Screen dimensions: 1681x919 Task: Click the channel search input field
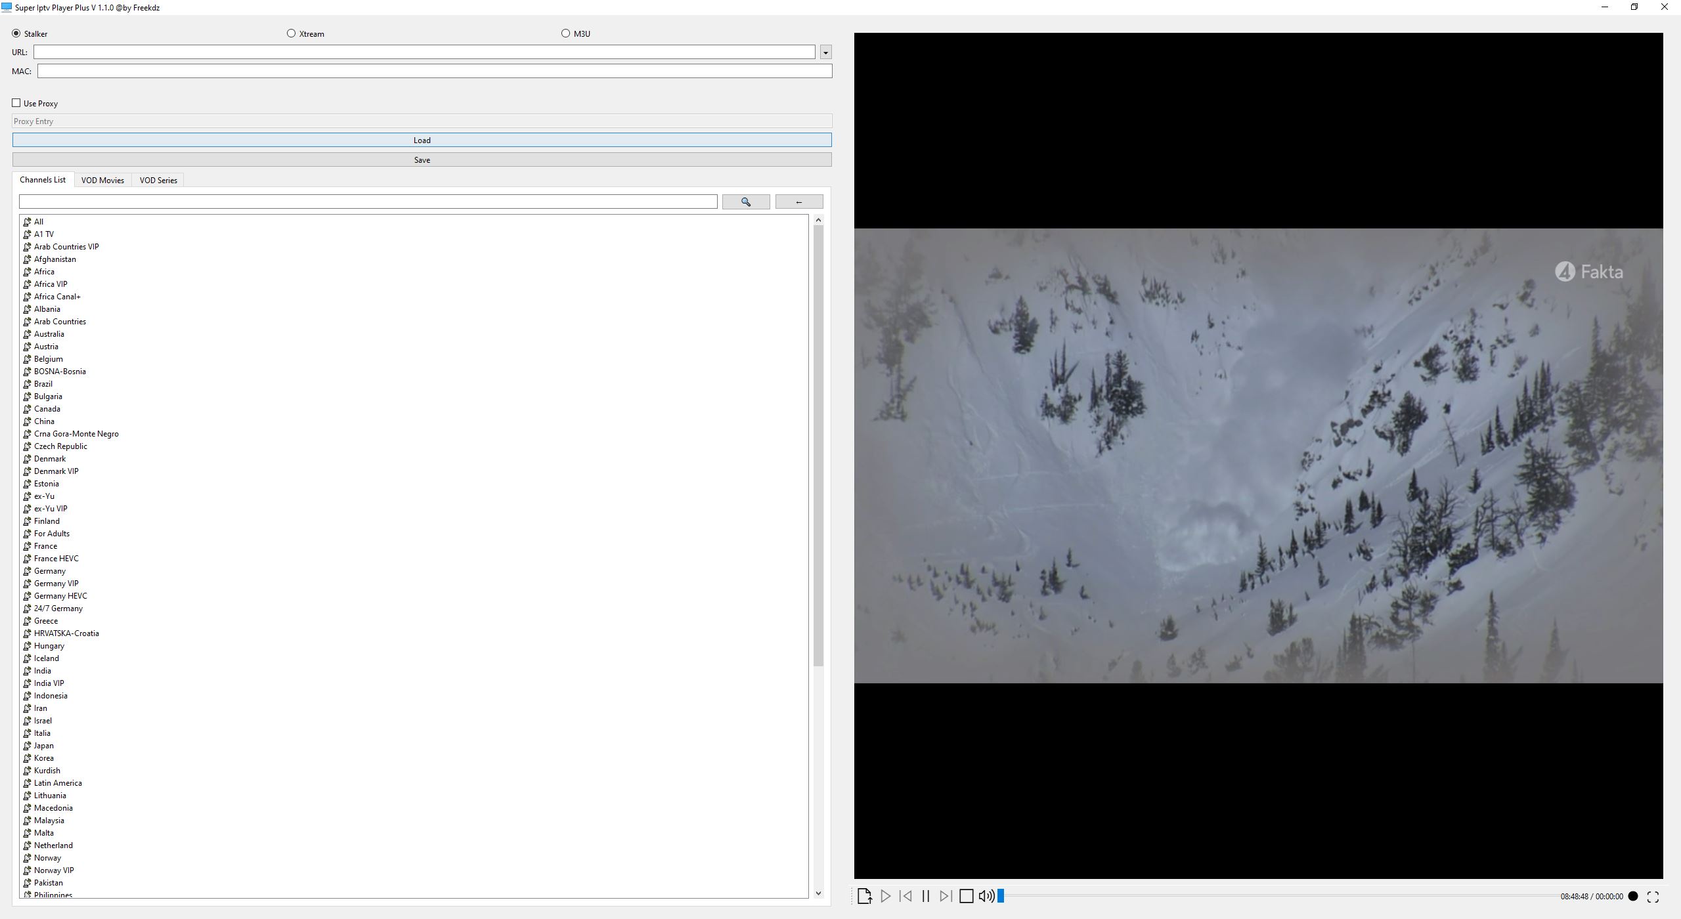(368, 202)
